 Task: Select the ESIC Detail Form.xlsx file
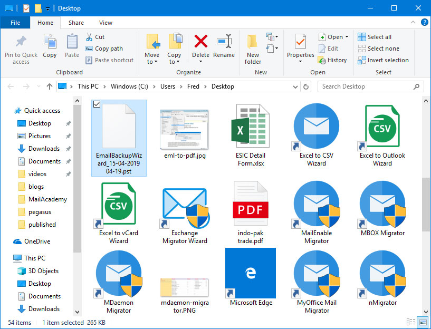pos(251,134)
